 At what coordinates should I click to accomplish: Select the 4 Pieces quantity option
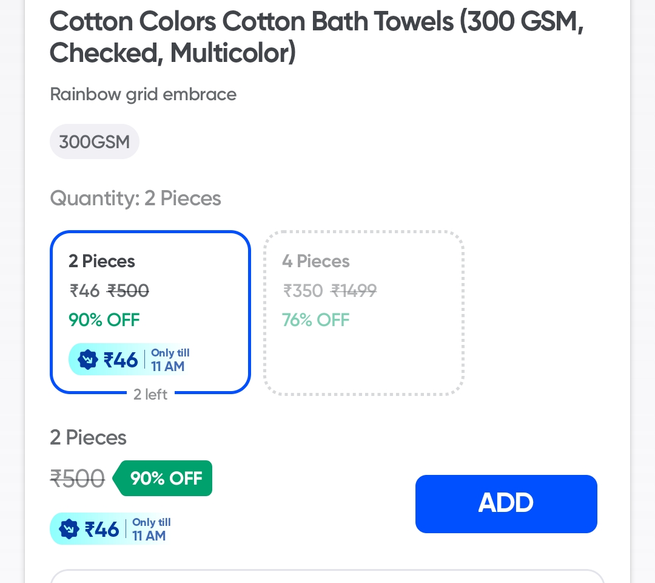363,312
